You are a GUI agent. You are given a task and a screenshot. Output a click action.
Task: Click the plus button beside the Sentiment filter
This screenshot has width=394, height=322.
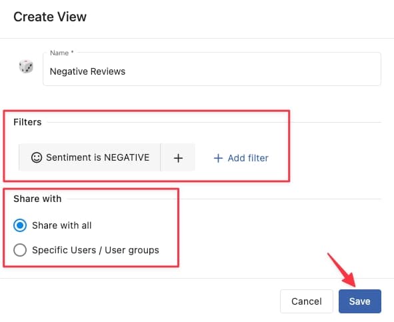tap(178, 158)
